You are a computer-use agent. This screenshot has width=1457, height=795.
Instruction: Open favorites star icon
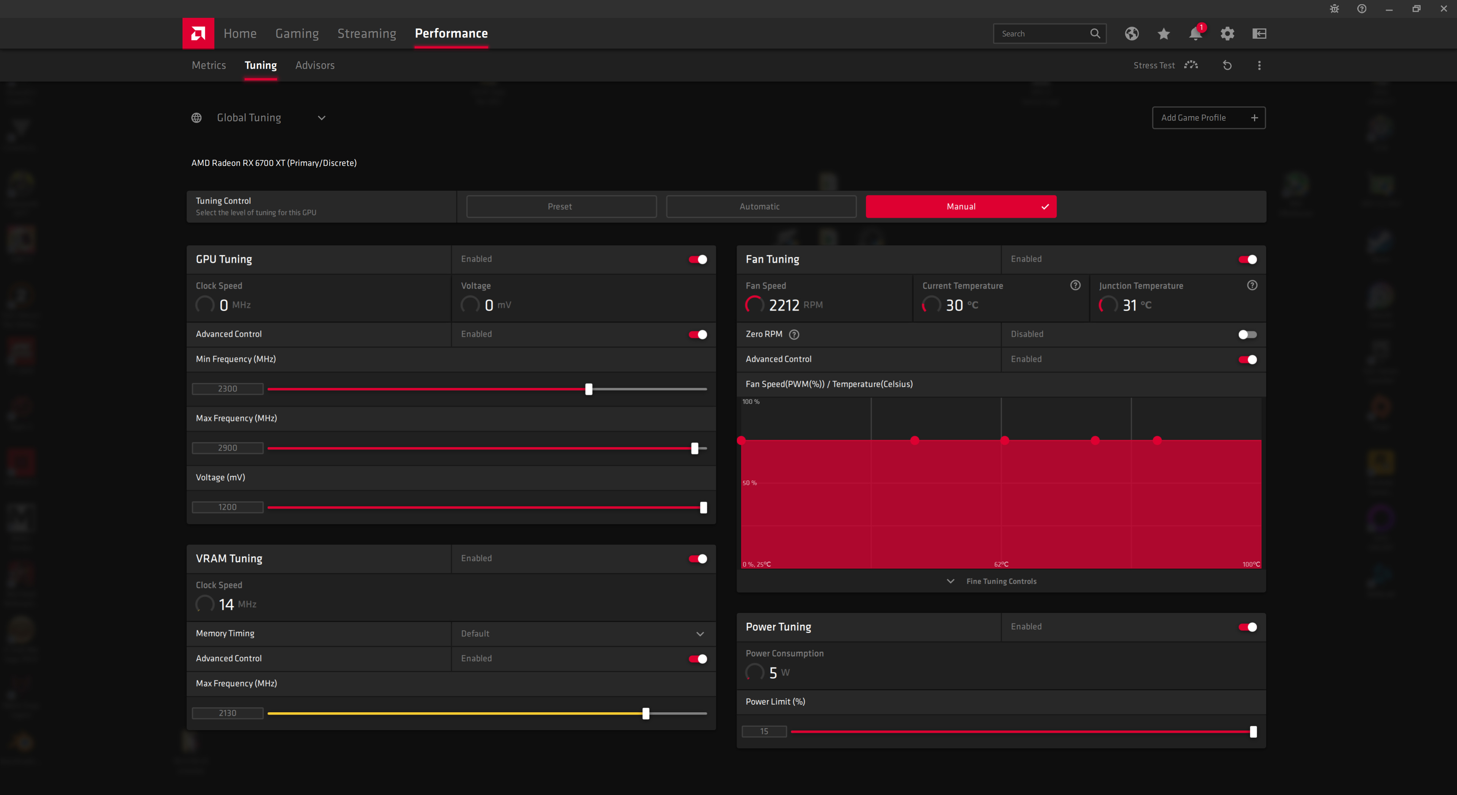coord(1163,34)
